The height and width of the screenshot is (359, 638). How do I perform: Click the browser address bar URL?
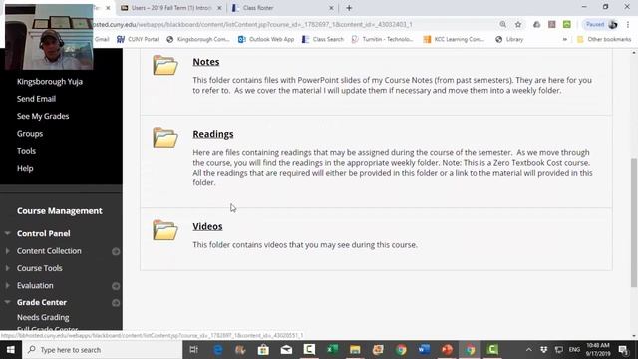pyautogui.click(x=252, y=24)
